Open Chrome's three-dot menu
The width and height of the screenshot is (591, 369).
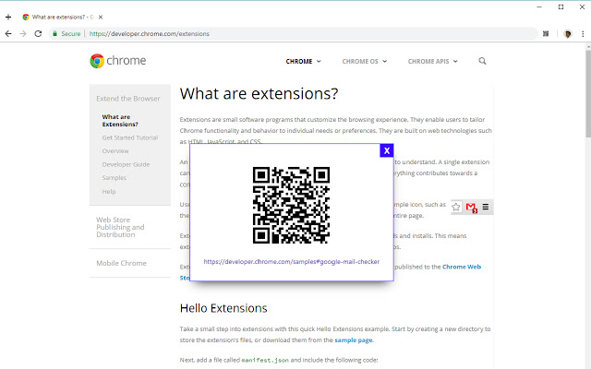click(x=583, y=34)
